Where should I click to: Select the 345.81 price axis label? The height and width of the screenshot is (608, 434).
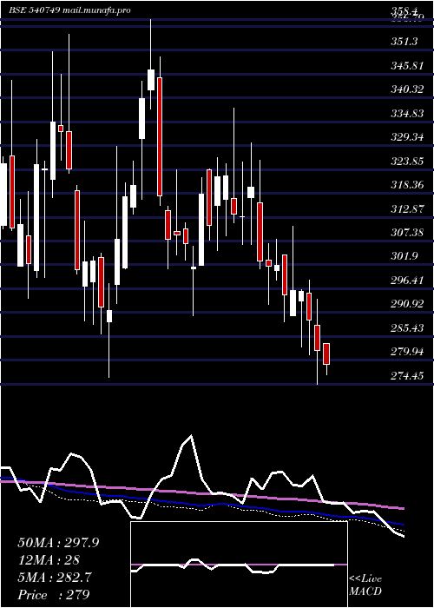[407, 65]
